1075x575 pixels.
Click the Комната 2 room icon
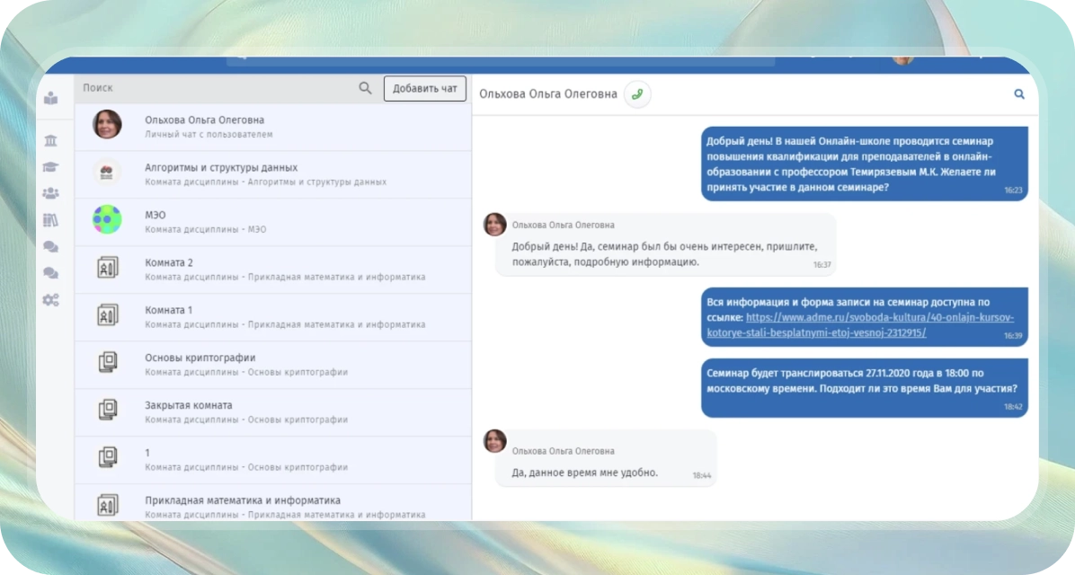click(108, 267)
